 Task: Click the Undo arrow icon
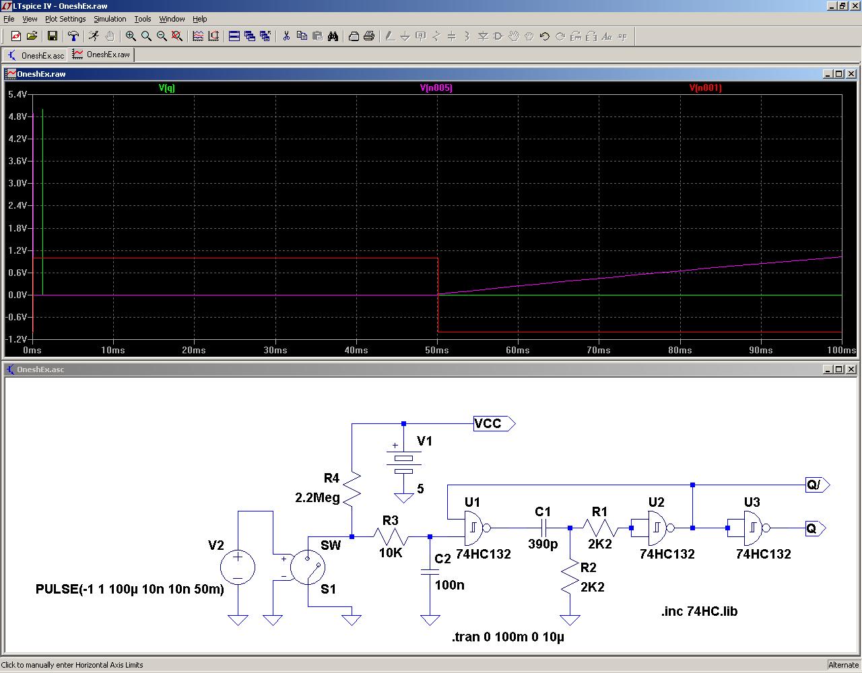coord(544,36)
